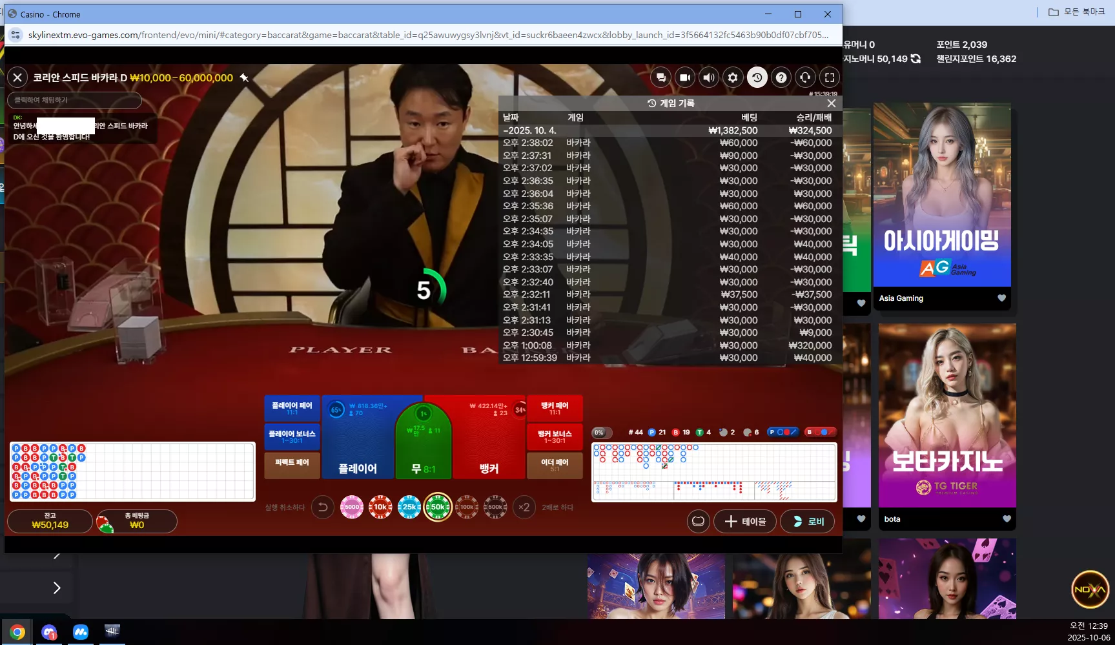Open the bota 보타카지노 thumbnail
1115x645 pixels.
[x=947, y=415]
